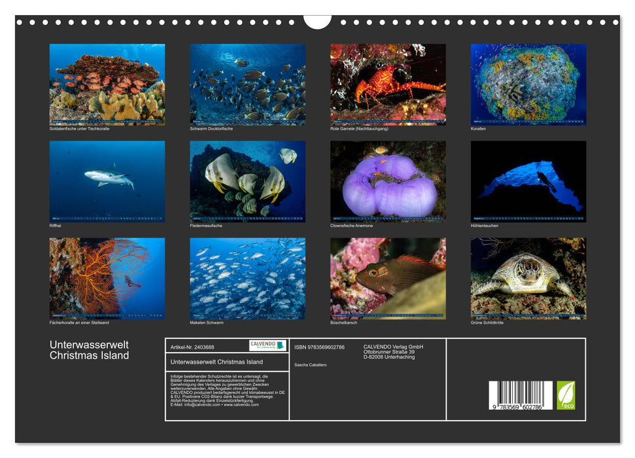635x458 pixels.
Task: Click 'ISBN 9783569602786' text
Action: (x=320, y=347)
